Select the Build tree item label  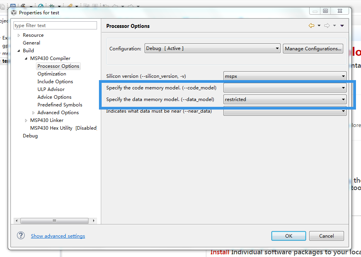coord(28,50)
